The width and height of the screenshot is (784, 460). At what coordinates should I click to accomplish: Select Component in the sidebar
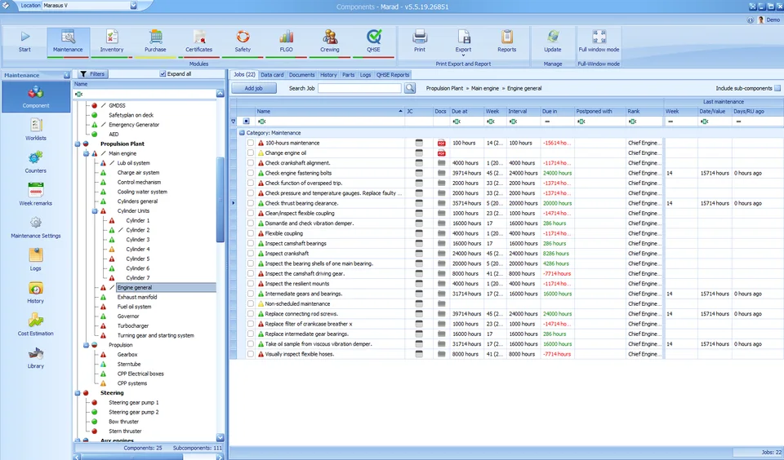(x=36, y=97)
